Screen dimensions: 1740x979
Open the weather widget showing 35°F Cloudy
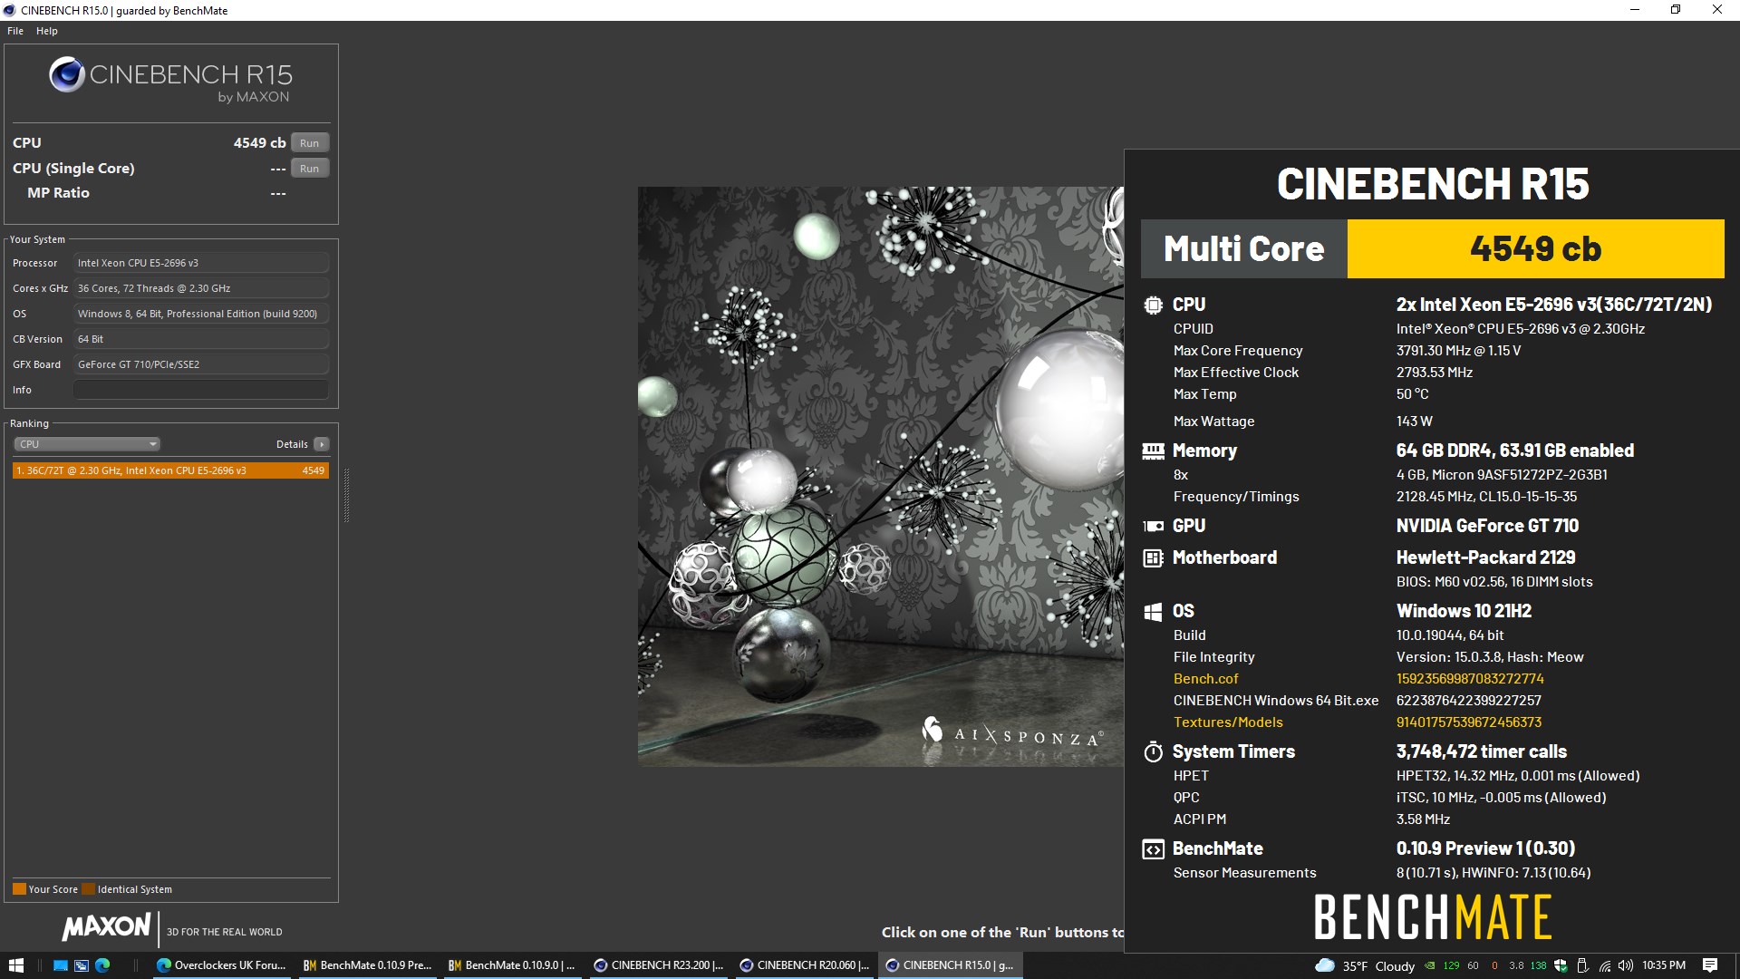click(1365, 965)
